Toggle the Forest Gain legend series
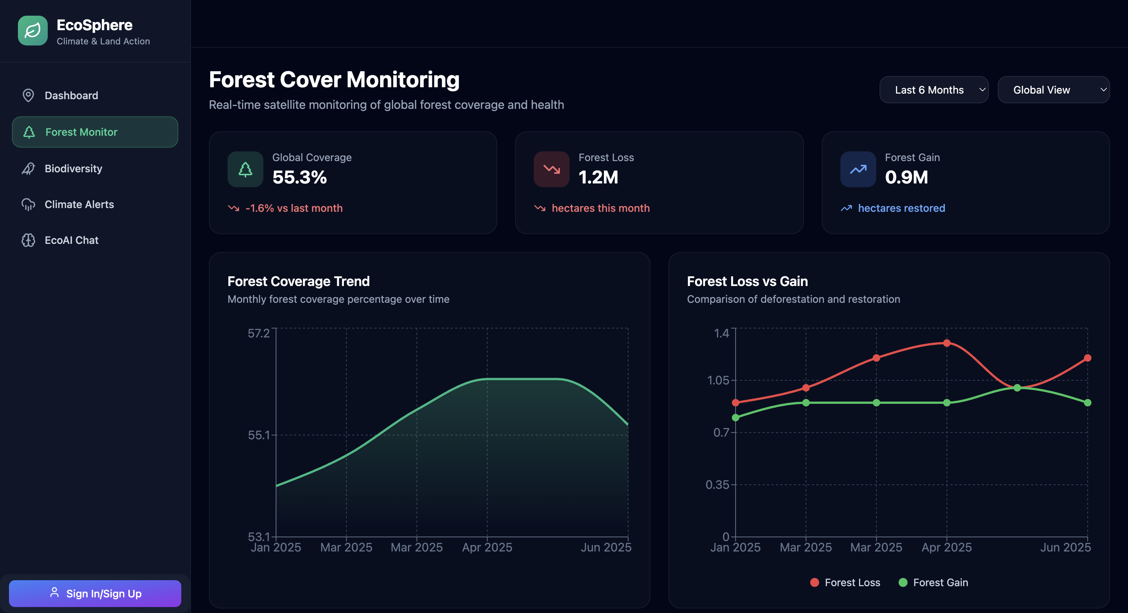1128x613 pixels. tap(940, 582)
